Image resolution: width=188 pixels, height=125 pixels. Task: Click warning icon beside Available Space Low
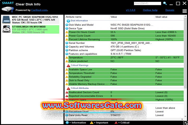[x=67, y=70]
